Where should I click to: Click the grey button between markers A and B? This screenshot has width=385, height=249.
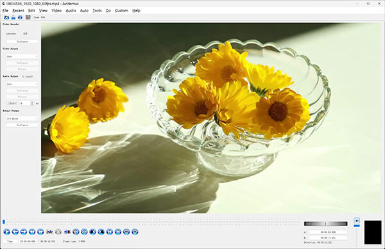(58, 232)
